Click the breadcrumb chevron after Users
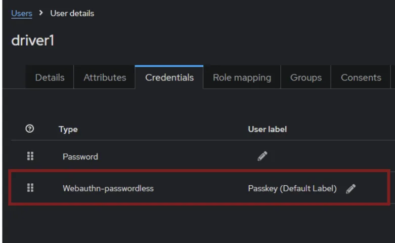The image size is (395, 243). [41, 13]
